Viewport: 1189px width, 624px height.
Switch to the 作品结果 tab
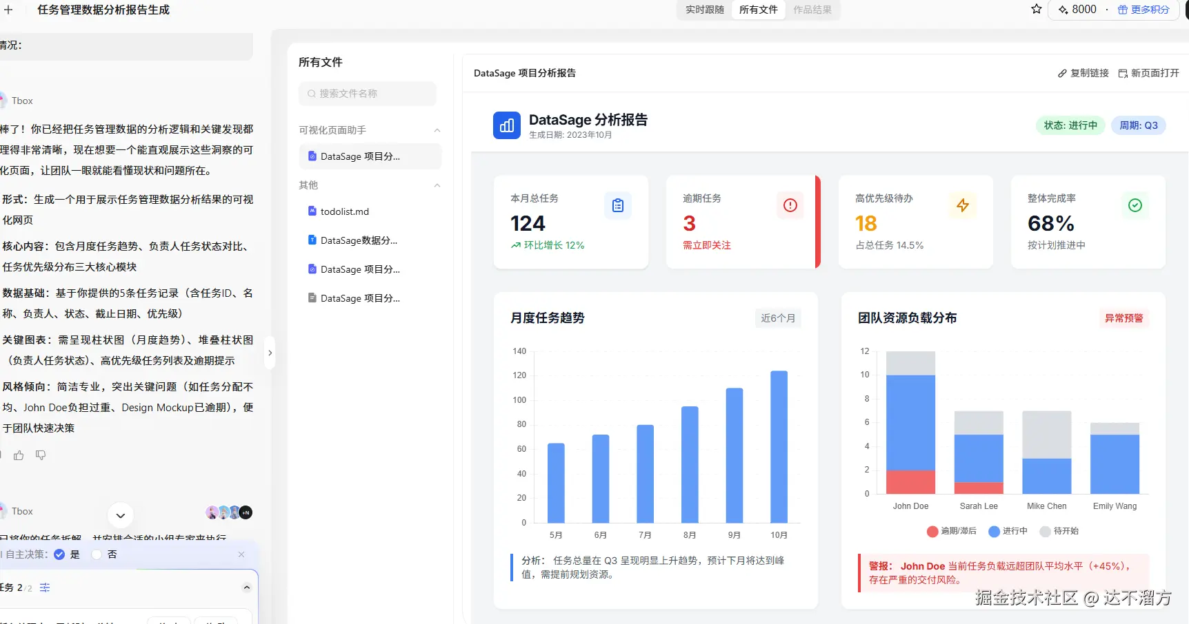tap(812, 10)
